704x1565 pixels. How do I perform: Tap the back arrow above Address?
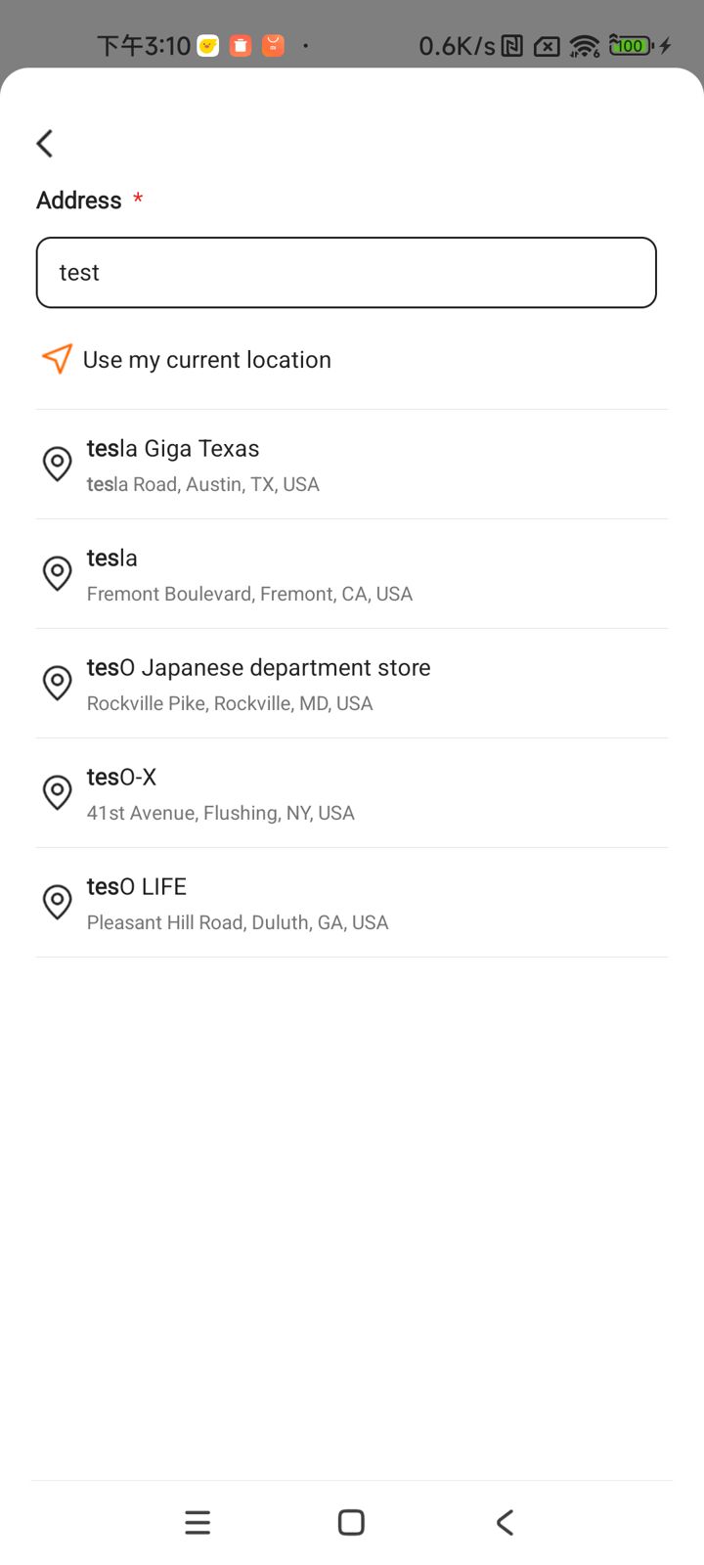45,144
